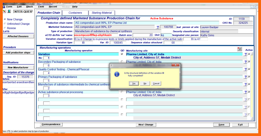Open site lookup for Manufacture of substance intermediate
Viewport: 261px width, 136px height.
[x=245, y=84]
